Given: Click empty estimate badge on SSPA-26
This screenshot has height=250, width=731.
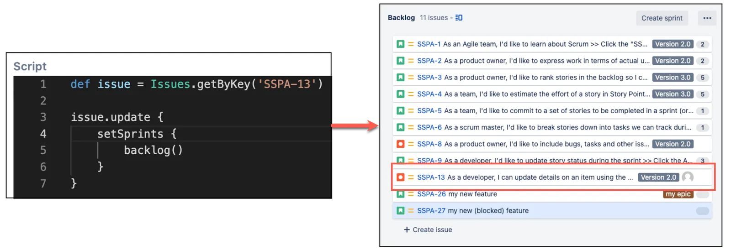Looking at the screenshot, I should point(703,194).
